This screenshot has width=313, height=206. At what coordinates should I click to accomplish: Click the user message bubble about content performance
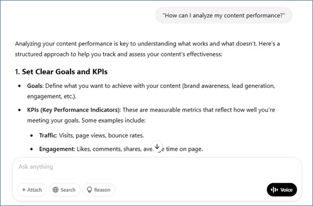pos(224,15)
